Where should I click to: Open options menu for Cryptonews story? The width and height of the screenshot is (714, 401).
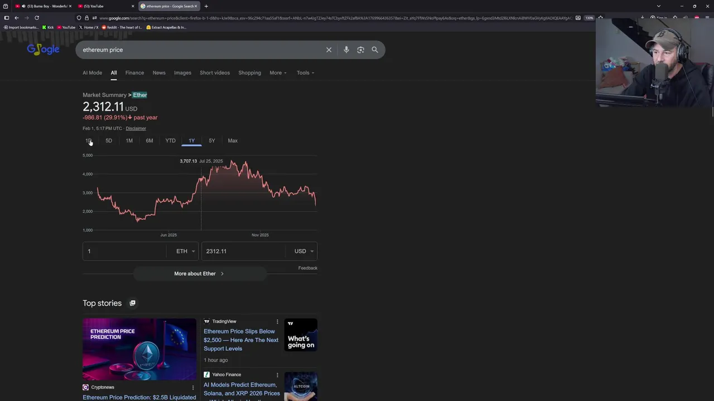tap(193, 387)
